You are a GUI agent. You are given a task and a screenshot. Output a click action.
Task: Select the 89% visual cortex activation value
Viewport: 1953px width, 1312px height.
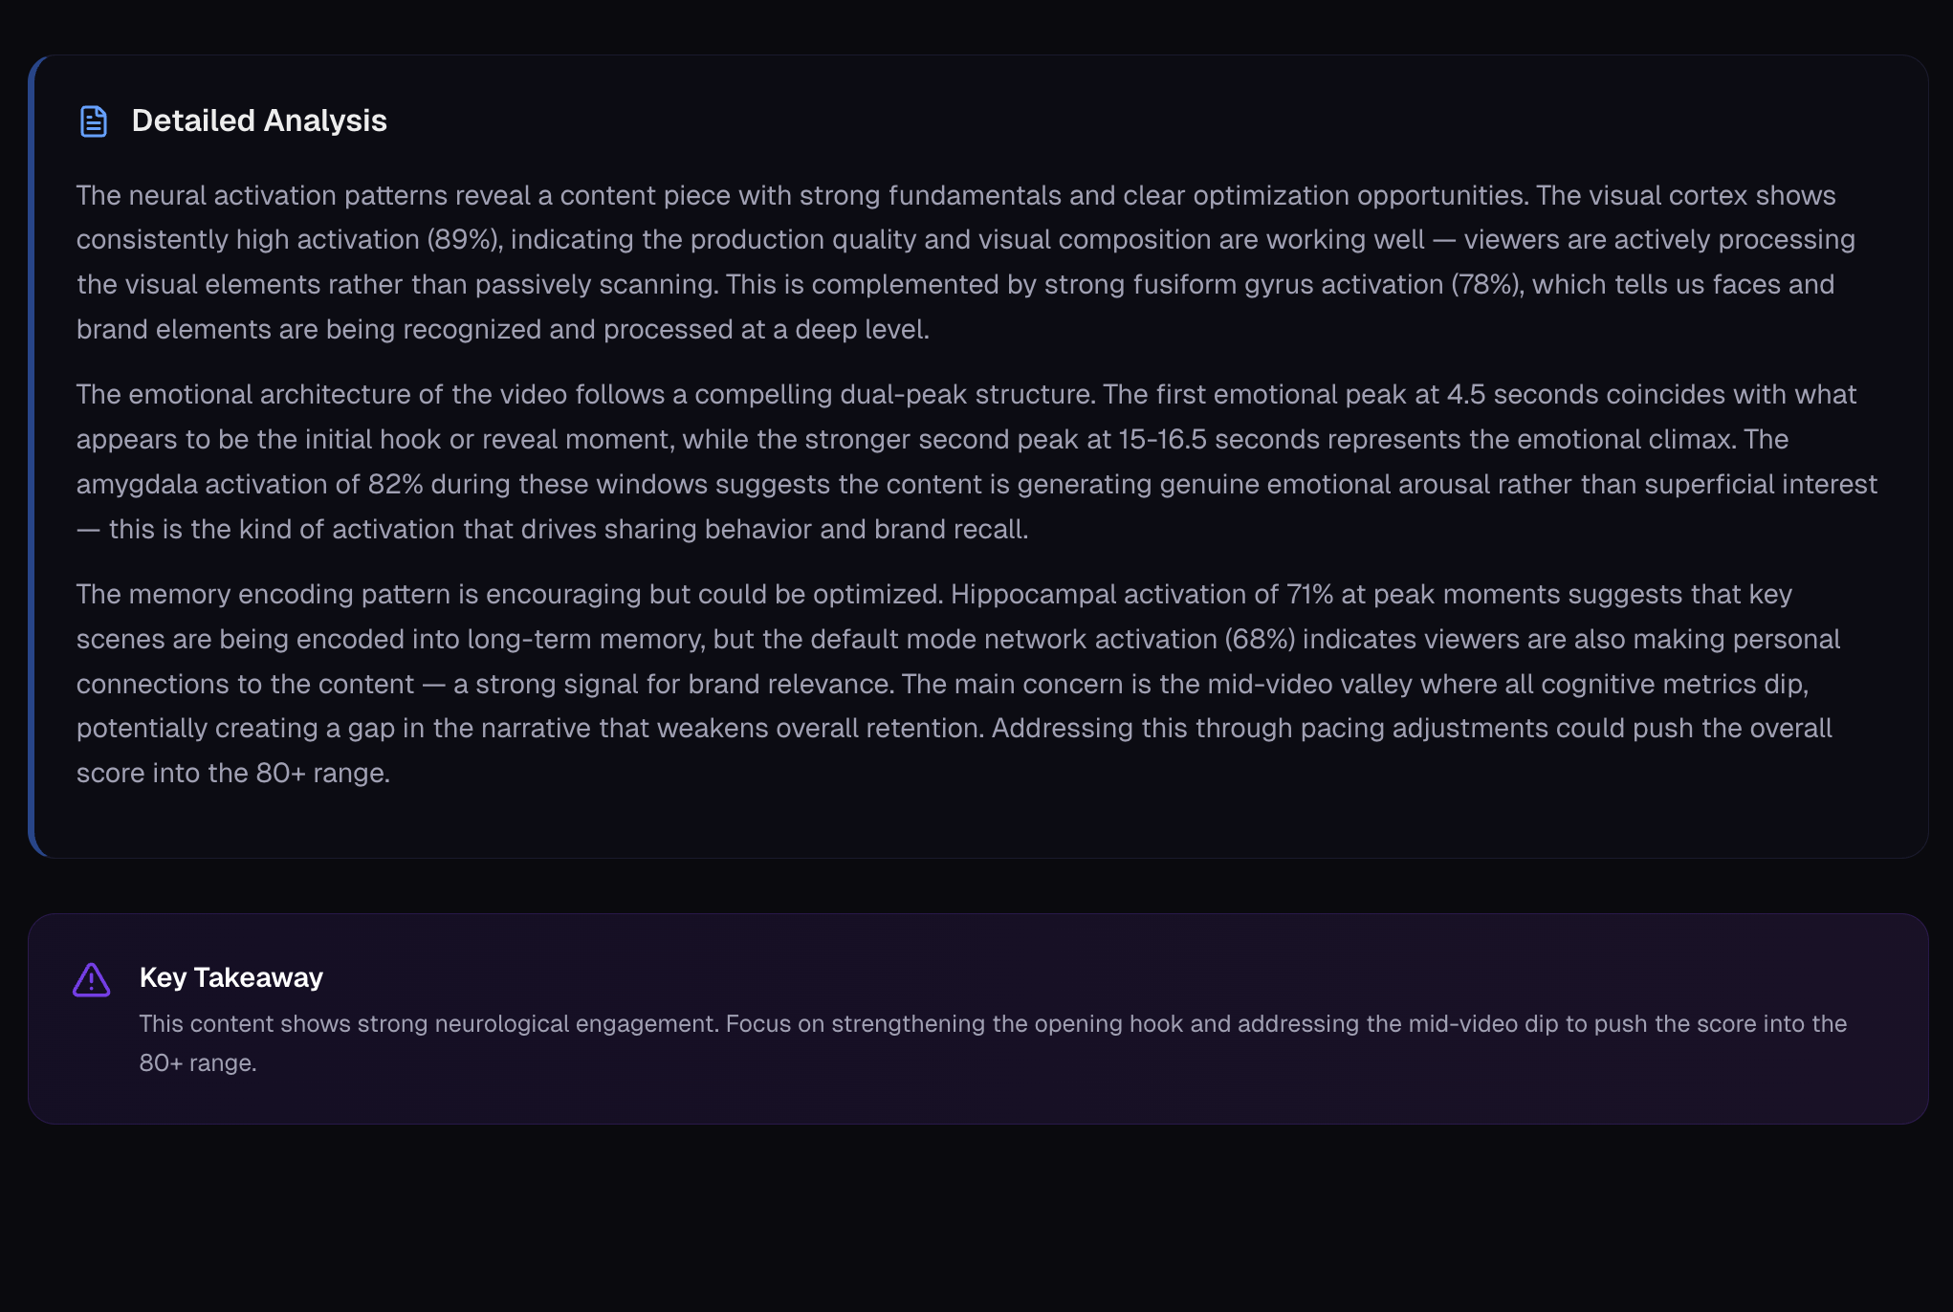click(464, 239)
